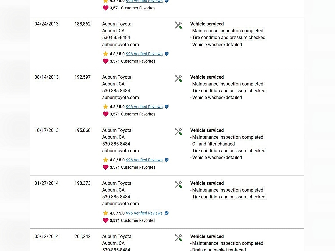Click auburntoyota.com in the 08/14/2013 entry

120,98
